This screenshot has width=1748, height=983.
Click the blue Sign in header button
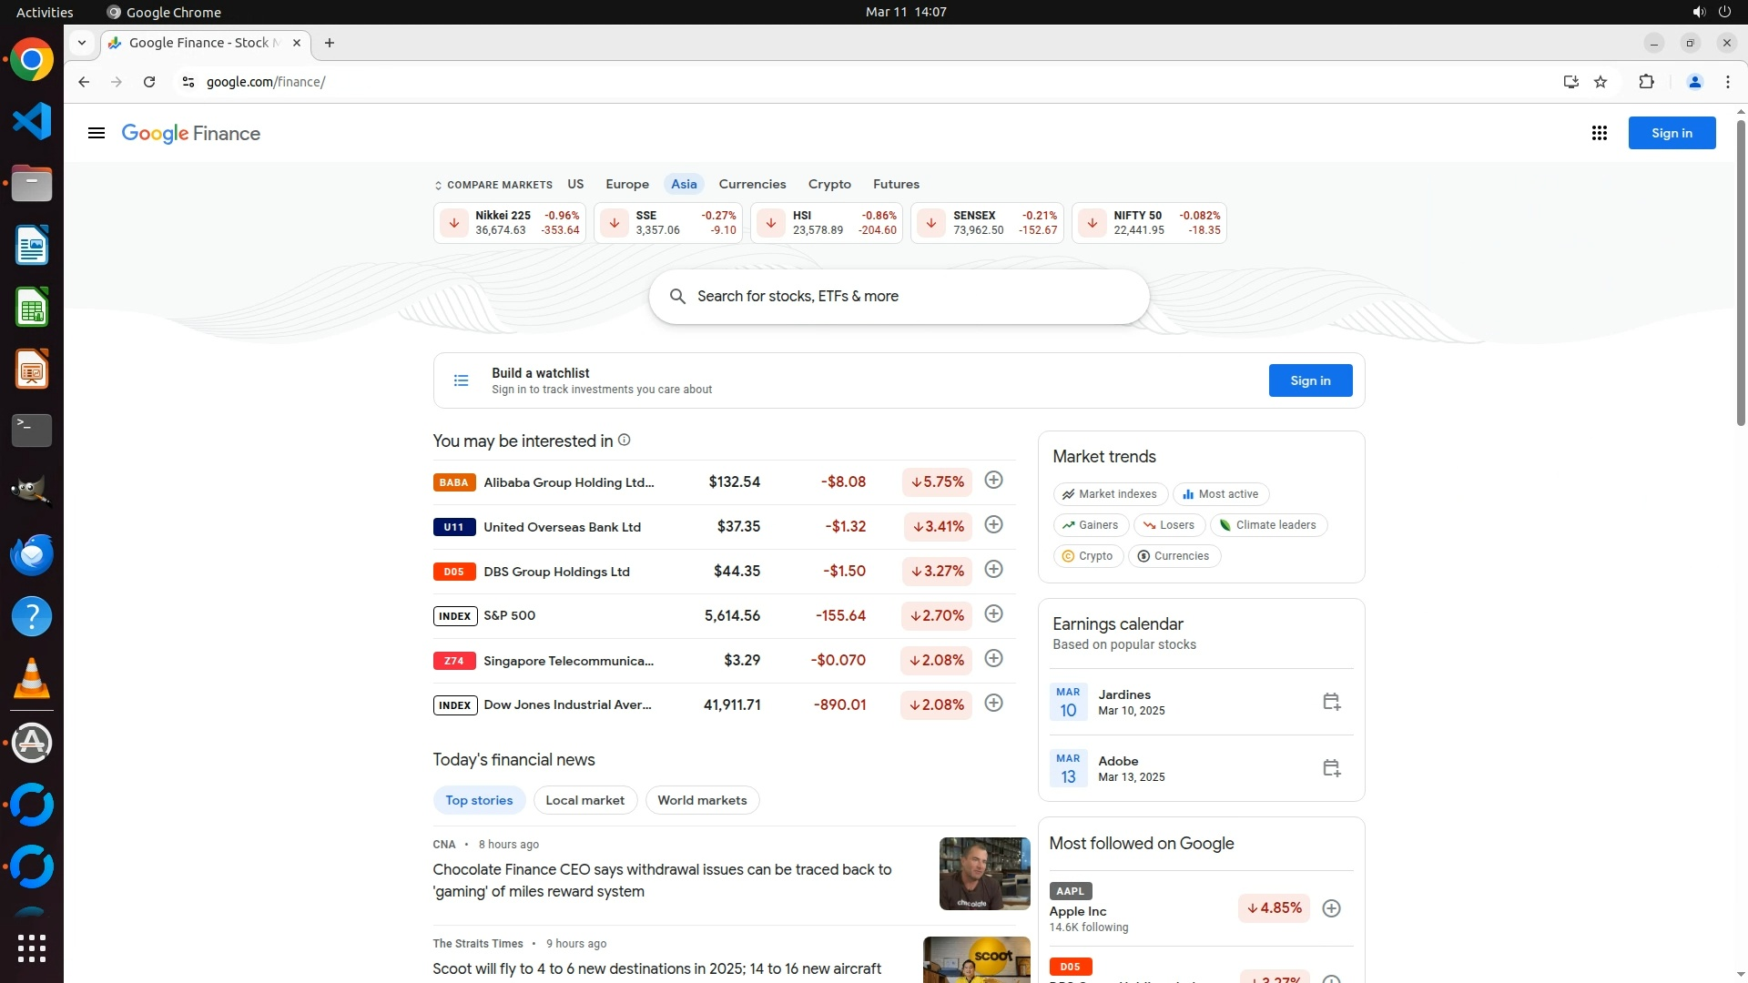pyautogui.click(x=1672, y=133)
